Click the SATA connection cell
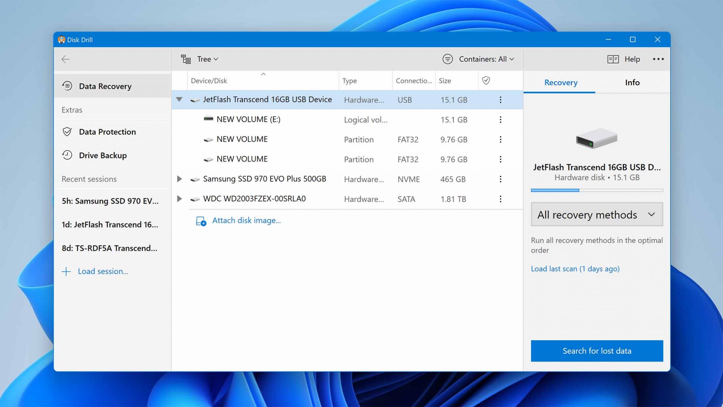The height and width of the screenshot is (407, 723). coord(406,199)
